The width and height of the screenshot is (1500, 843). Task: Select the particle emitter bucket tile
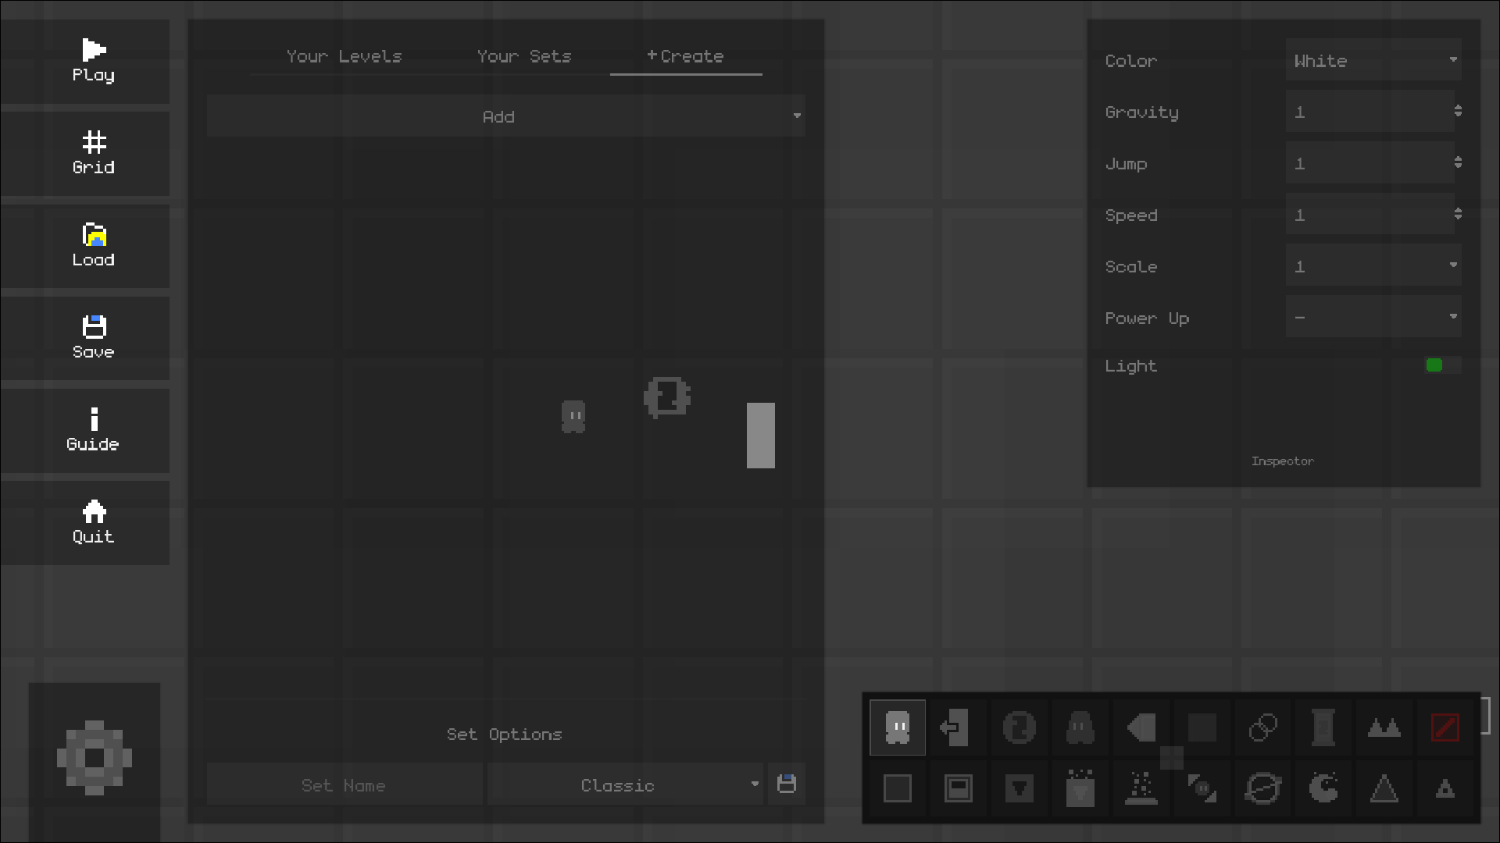click(1080, 788)
